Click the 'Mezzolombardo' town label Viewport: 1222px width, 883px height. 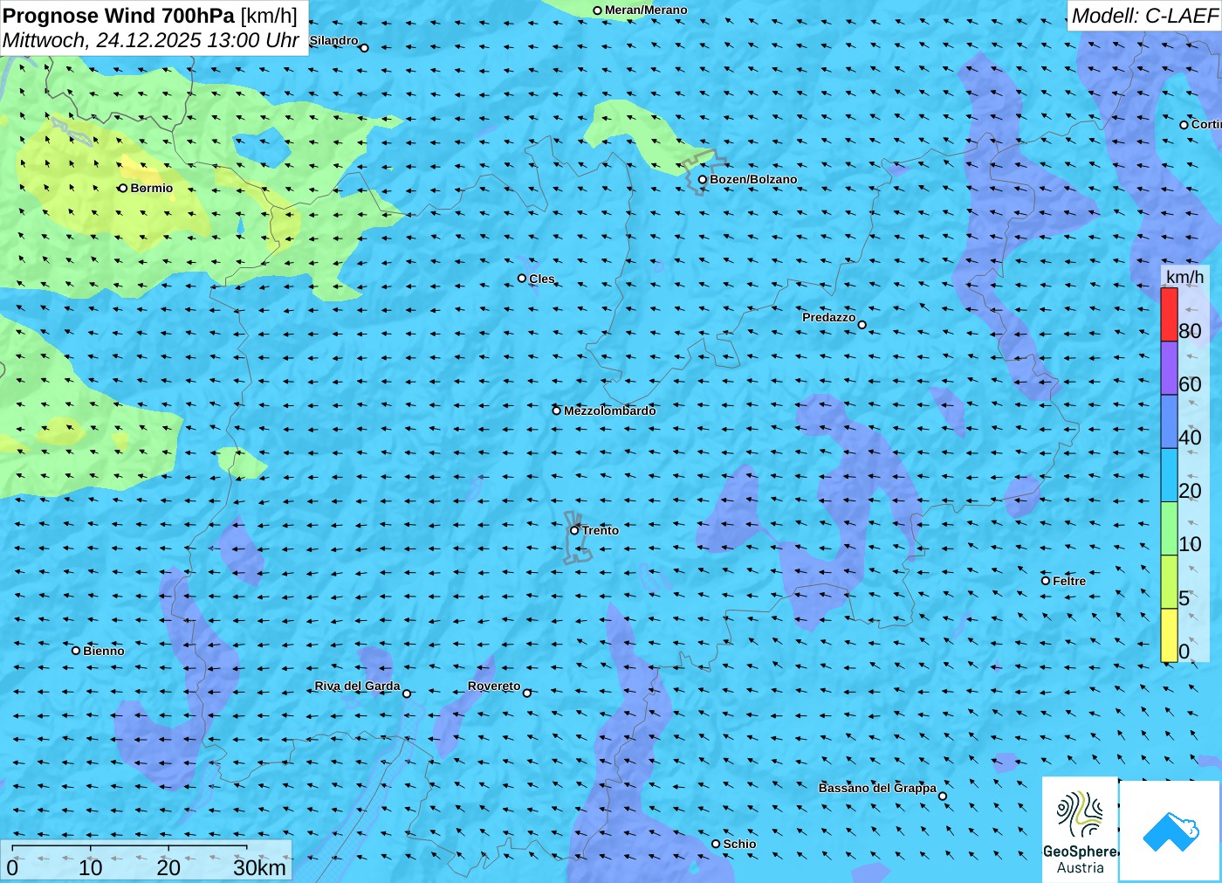(610, 410)
